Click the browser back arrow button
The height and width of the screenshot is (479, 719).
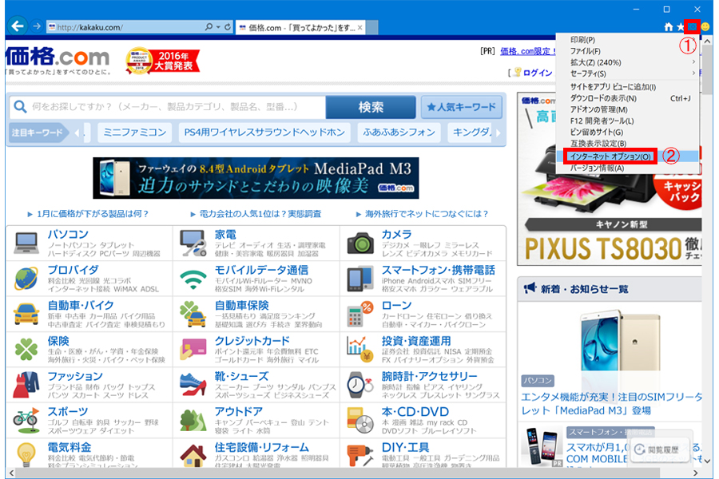(18, 26)
